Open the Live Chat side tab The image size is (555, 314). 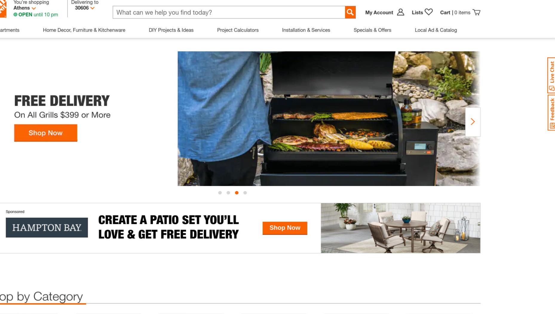click(551, 75)
